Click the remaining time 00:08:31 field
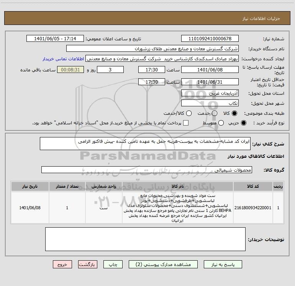This screenshot has width=295, height=286. pos(70,69)
